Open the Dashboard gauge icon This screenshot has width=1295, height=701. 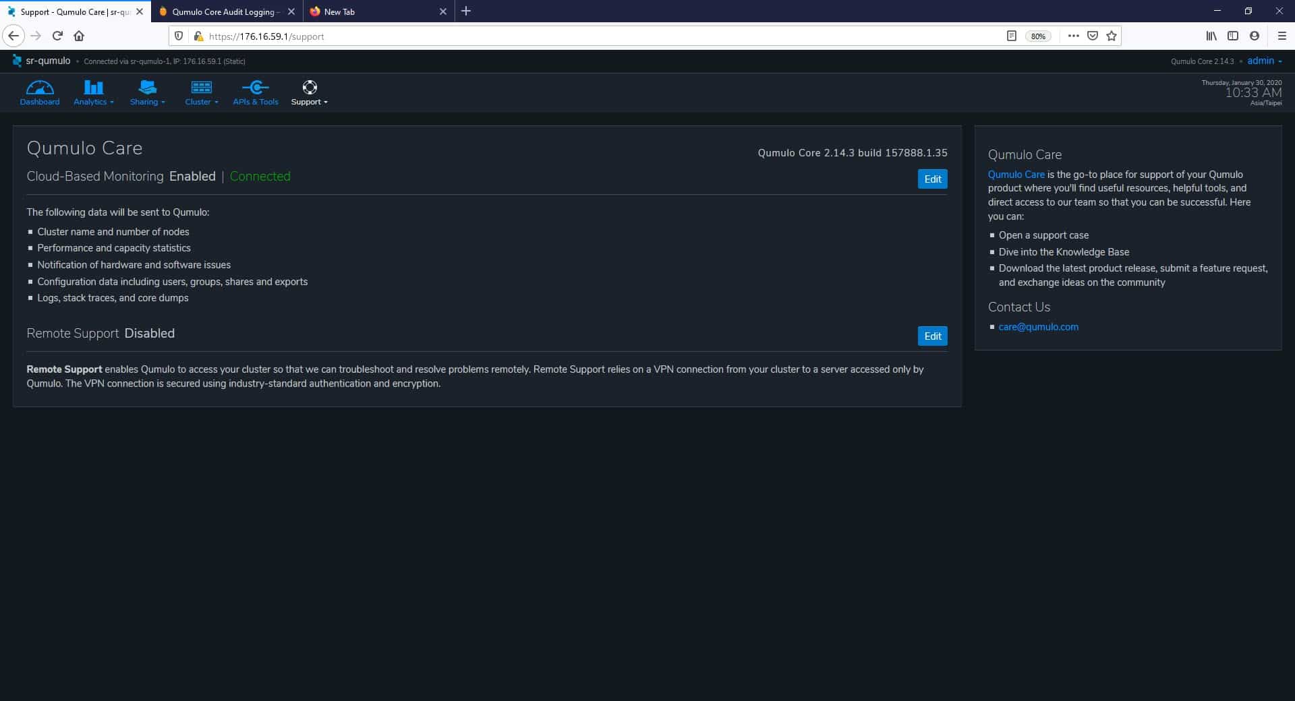pos(40,88)
